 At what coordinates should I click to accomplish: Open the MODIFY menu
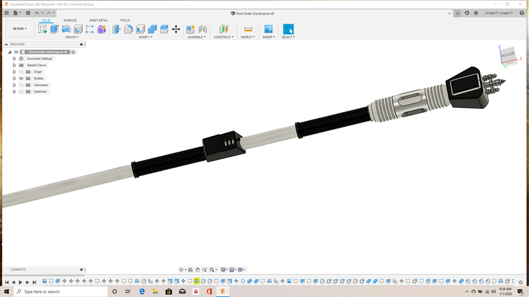(145, 37)
